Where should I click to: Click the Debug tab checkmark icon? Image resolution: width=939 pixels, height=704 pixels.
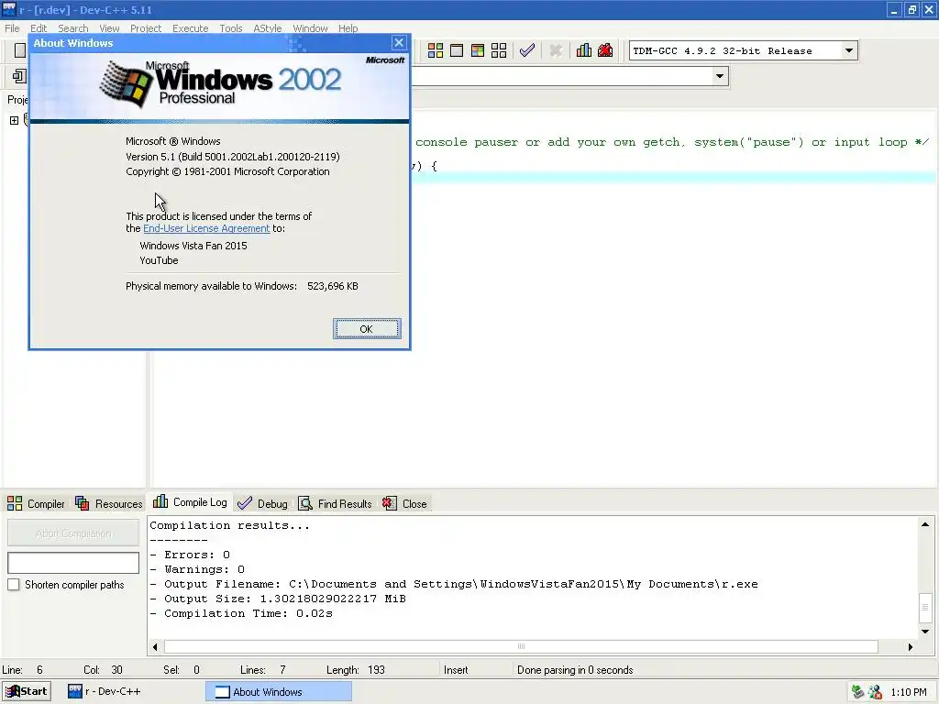(244, 503)
